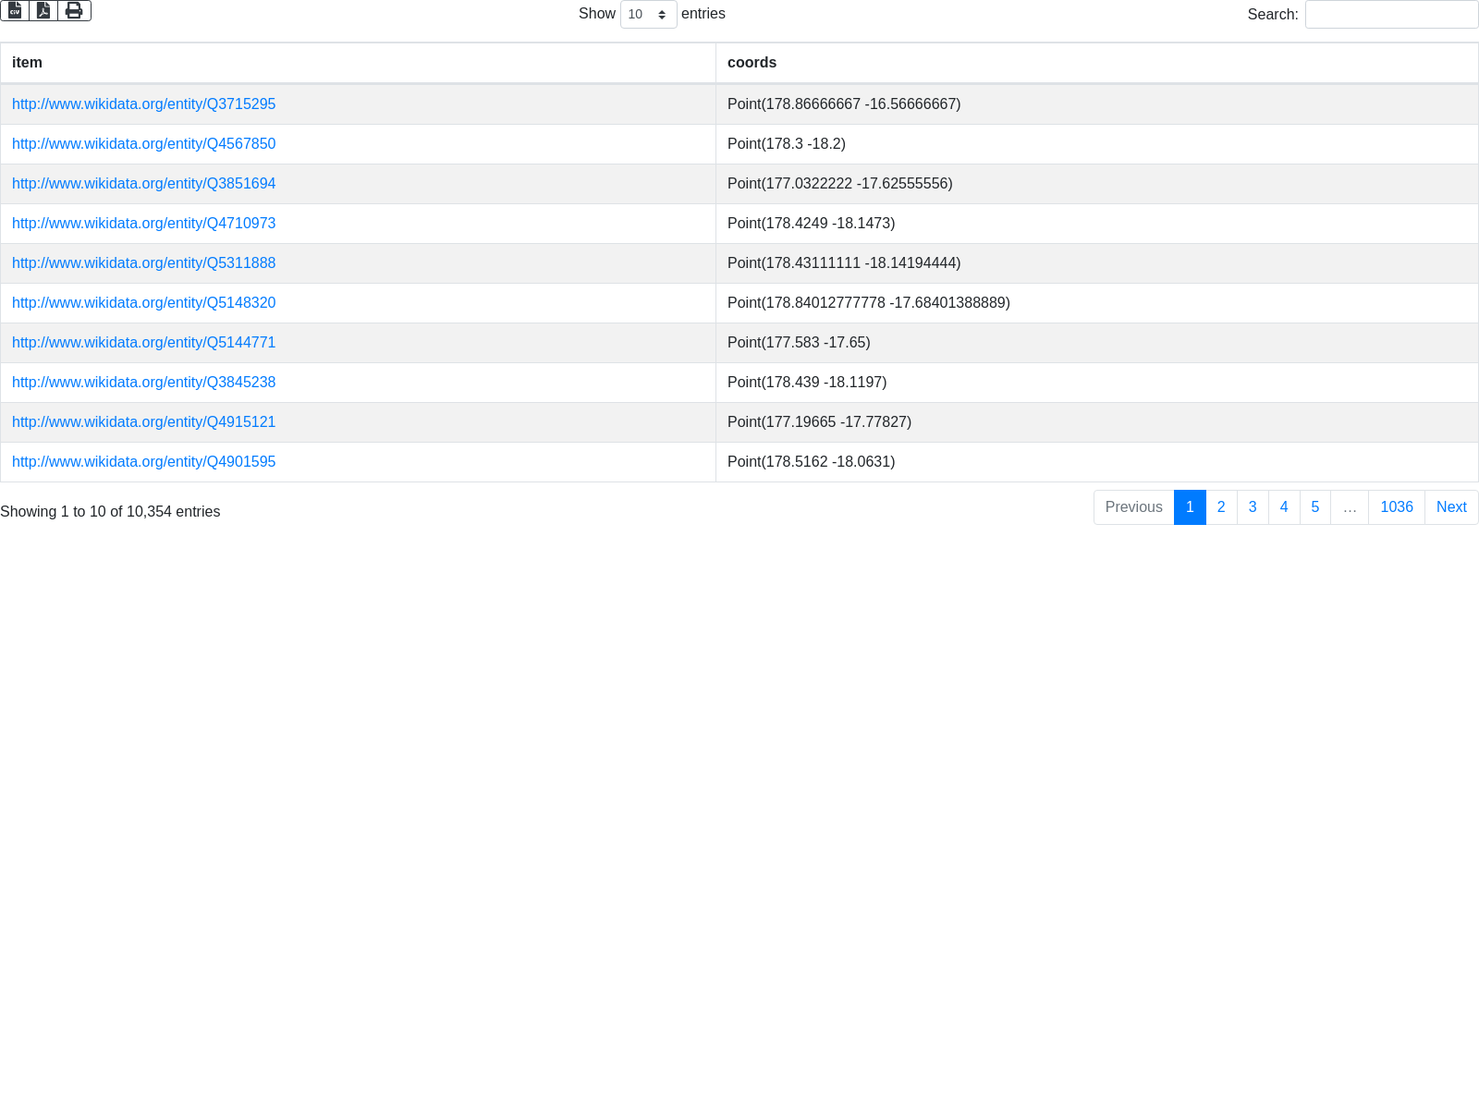Open Wikidata entity Q4567850 link
Viewport: 1479px width, 1109px height.
click(143, 144)
